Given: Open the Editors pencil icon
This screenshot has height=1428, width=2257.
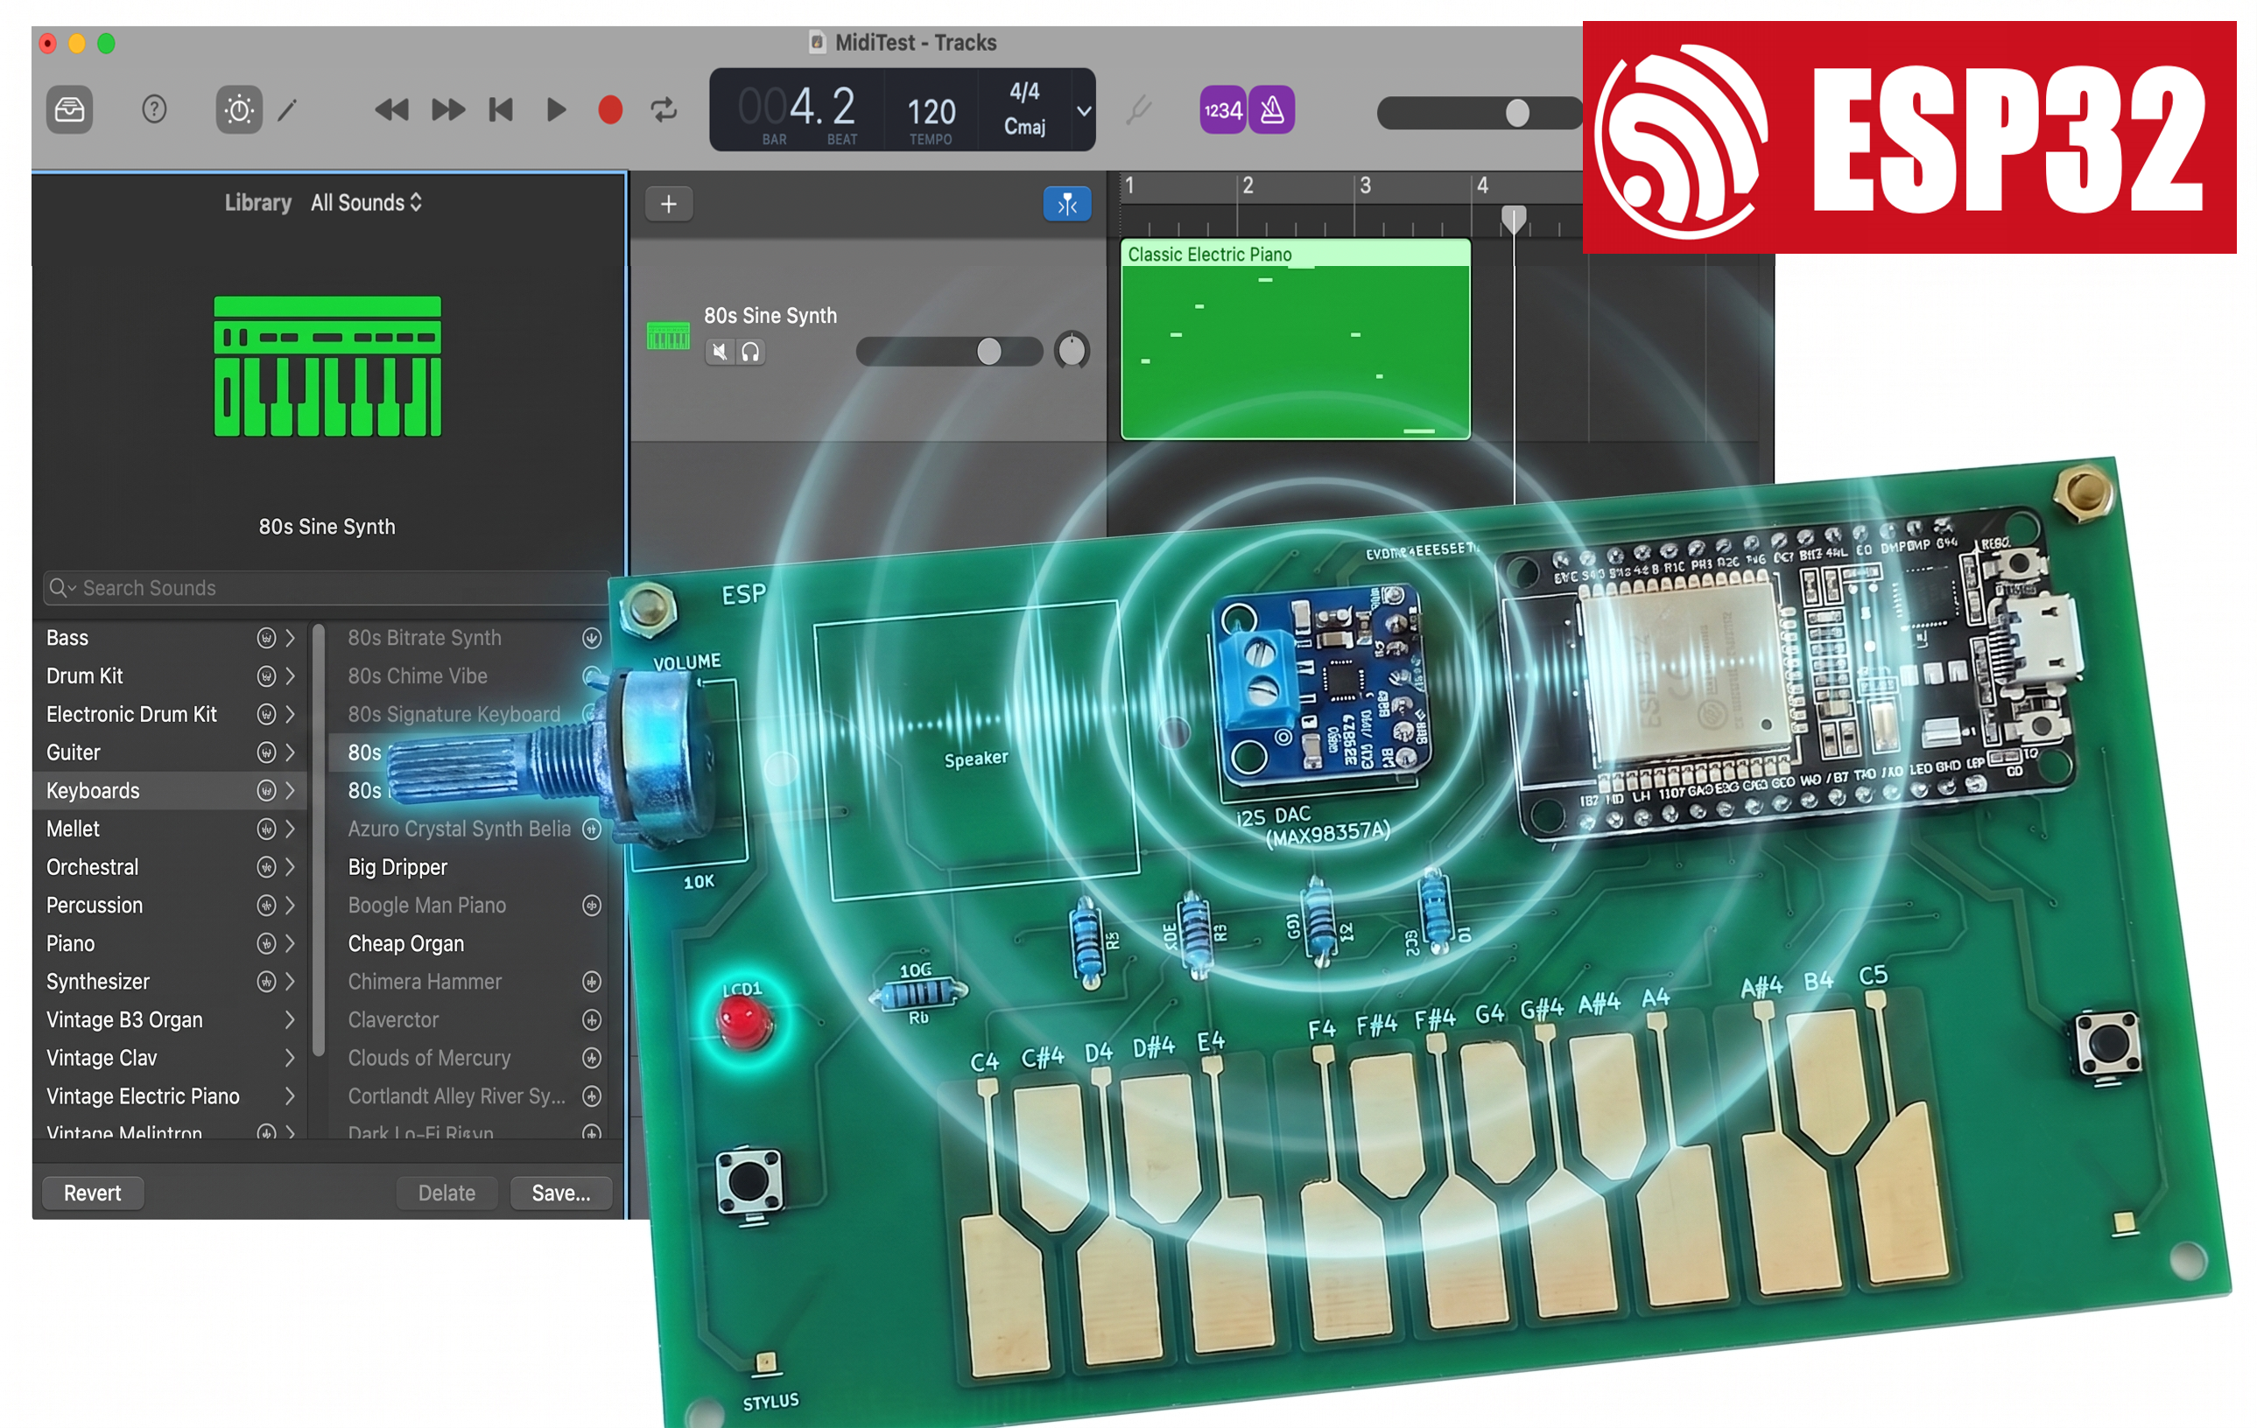Looking at the screenshot, I should coord(288,110).
